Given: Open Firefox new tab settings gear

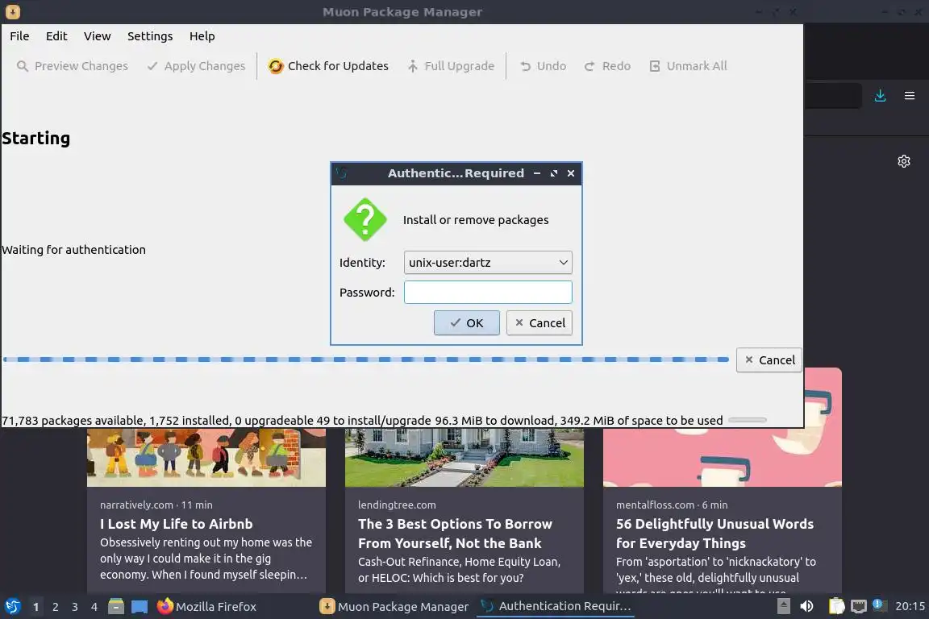Looking at the screenshot, I should pos(903,161).
